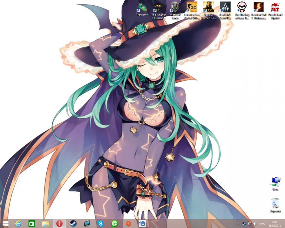Open Origin from the taskbar
285x228 pixels.
[128, 223]
